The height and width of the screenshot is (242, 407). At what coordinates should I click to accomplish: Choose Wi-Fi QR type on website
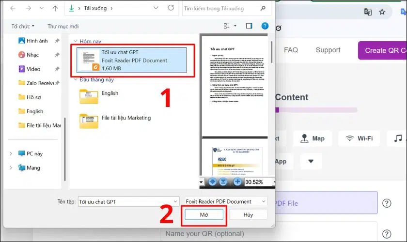[359, 138]
